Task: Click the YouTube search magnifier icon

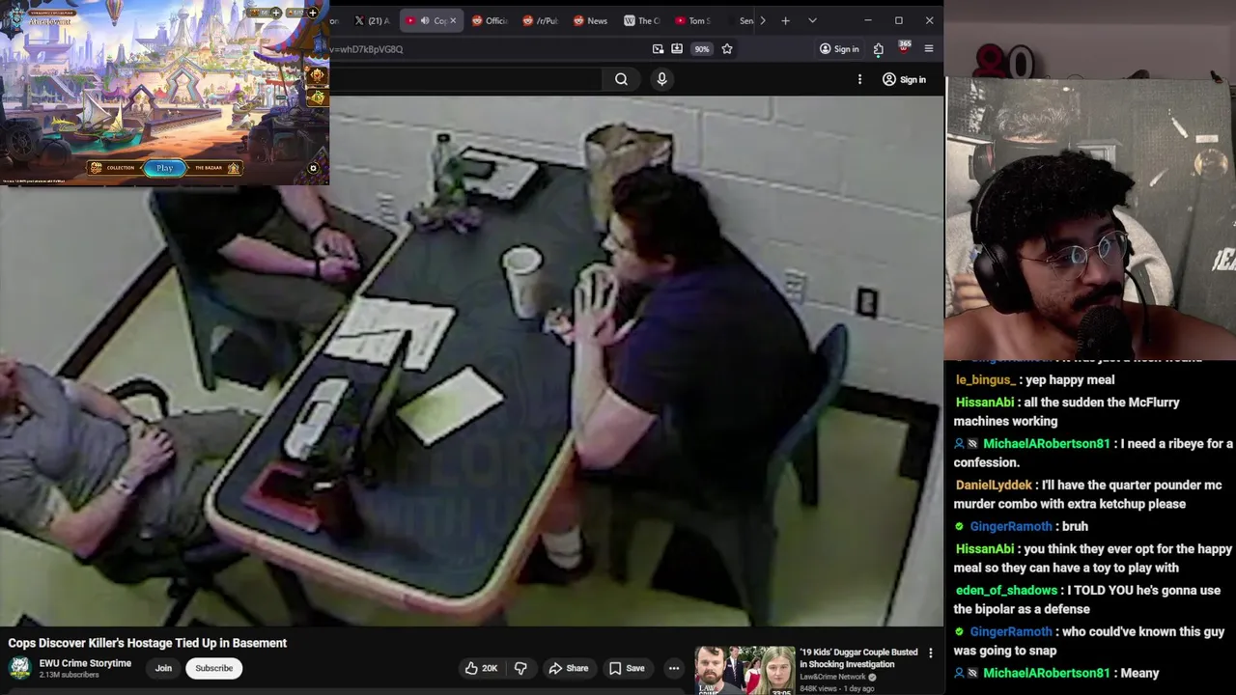Action: point(621,79)
